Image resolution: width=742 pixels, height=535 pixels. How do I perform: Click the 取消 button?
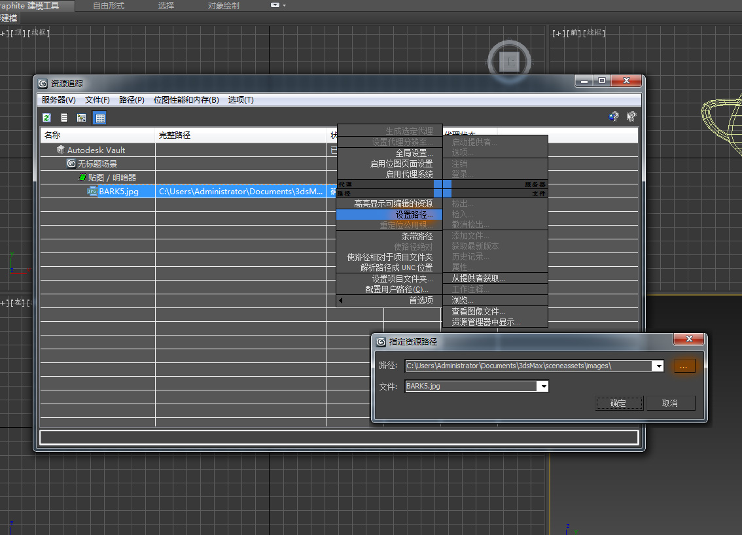pos(670,403)
